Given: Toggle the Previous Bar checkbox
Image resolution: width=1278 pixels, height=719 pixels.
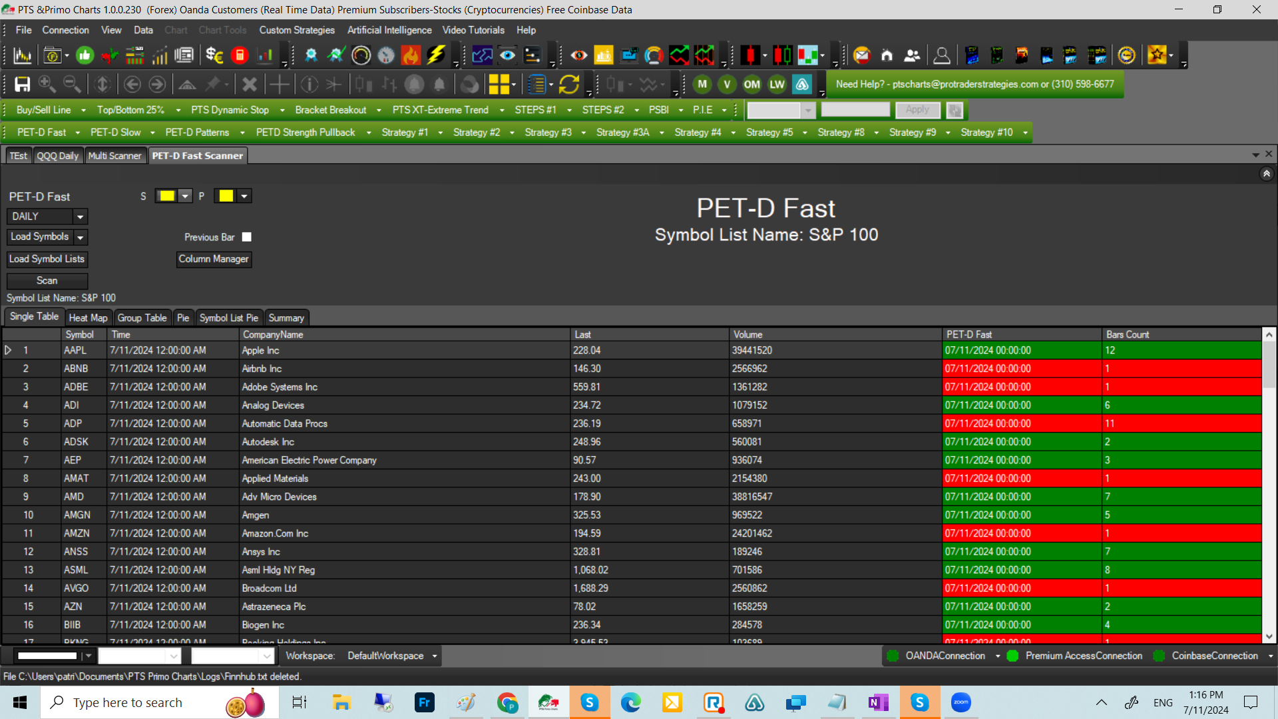Looking at the screenshot, I should click(x=247, y=236).
